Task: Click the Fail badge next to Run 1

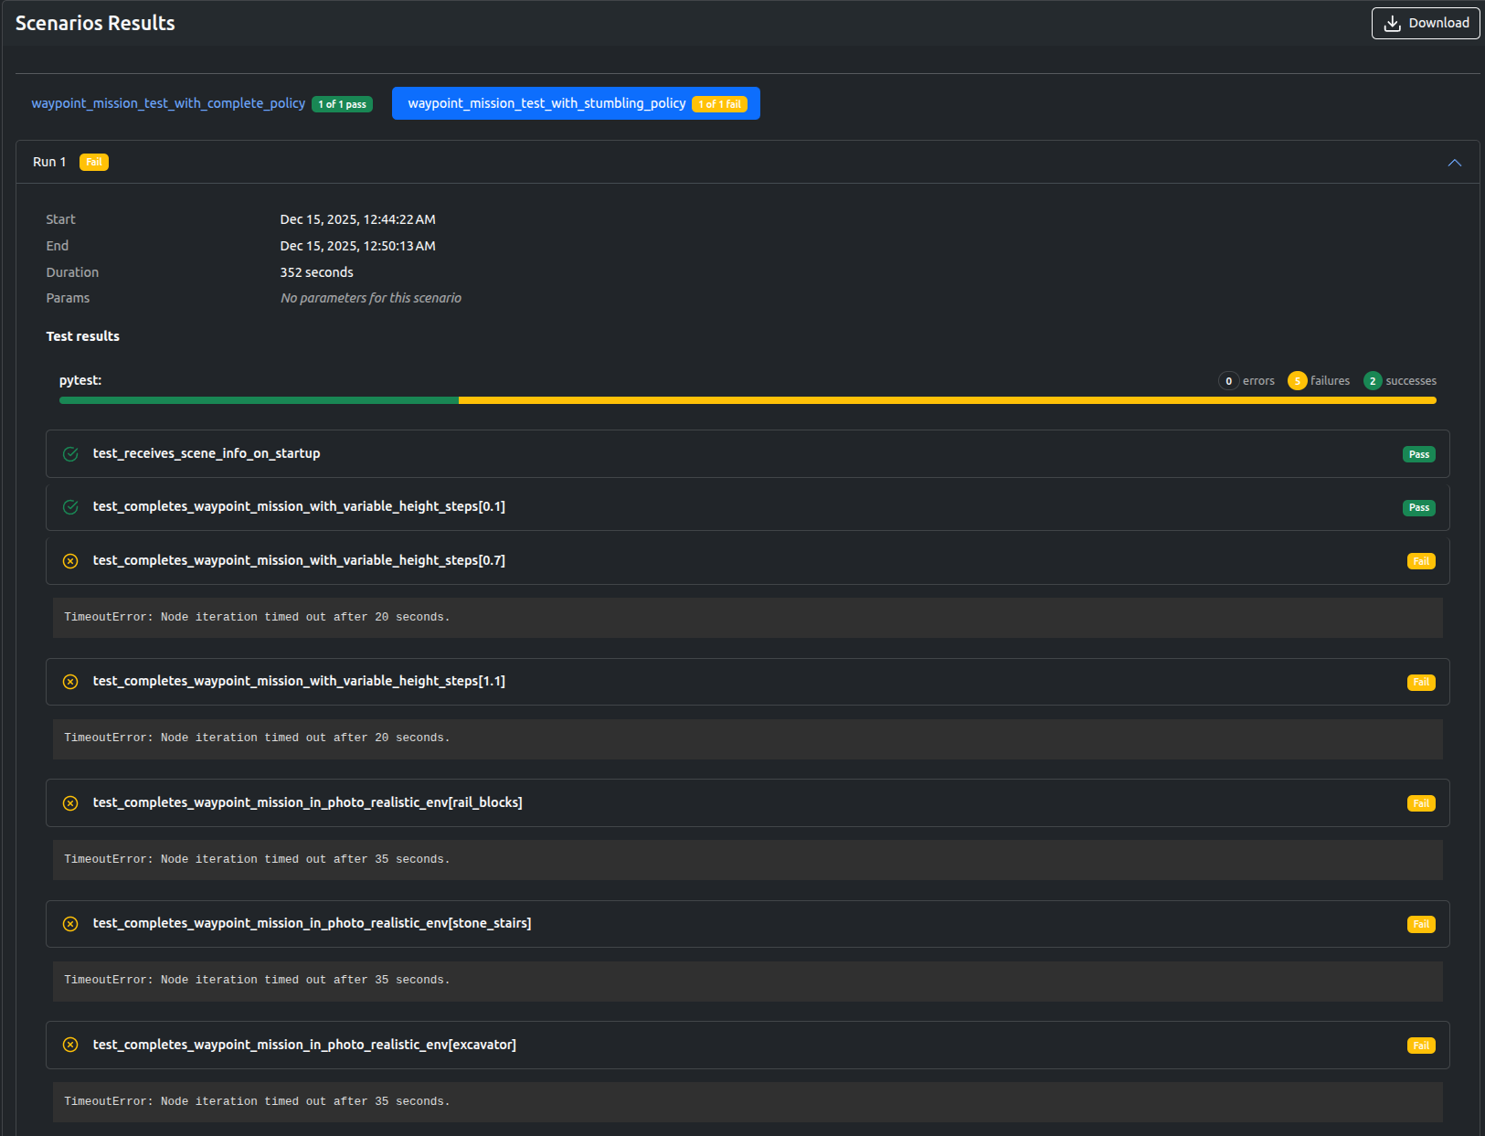Action: 94,163
